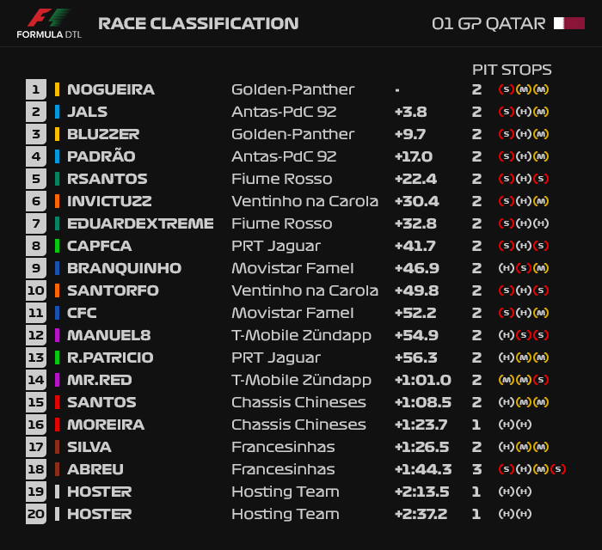Click the PIT STOPS column header
Image resolution: width=602 pixels, height=550 pixels.
[512, 70]
